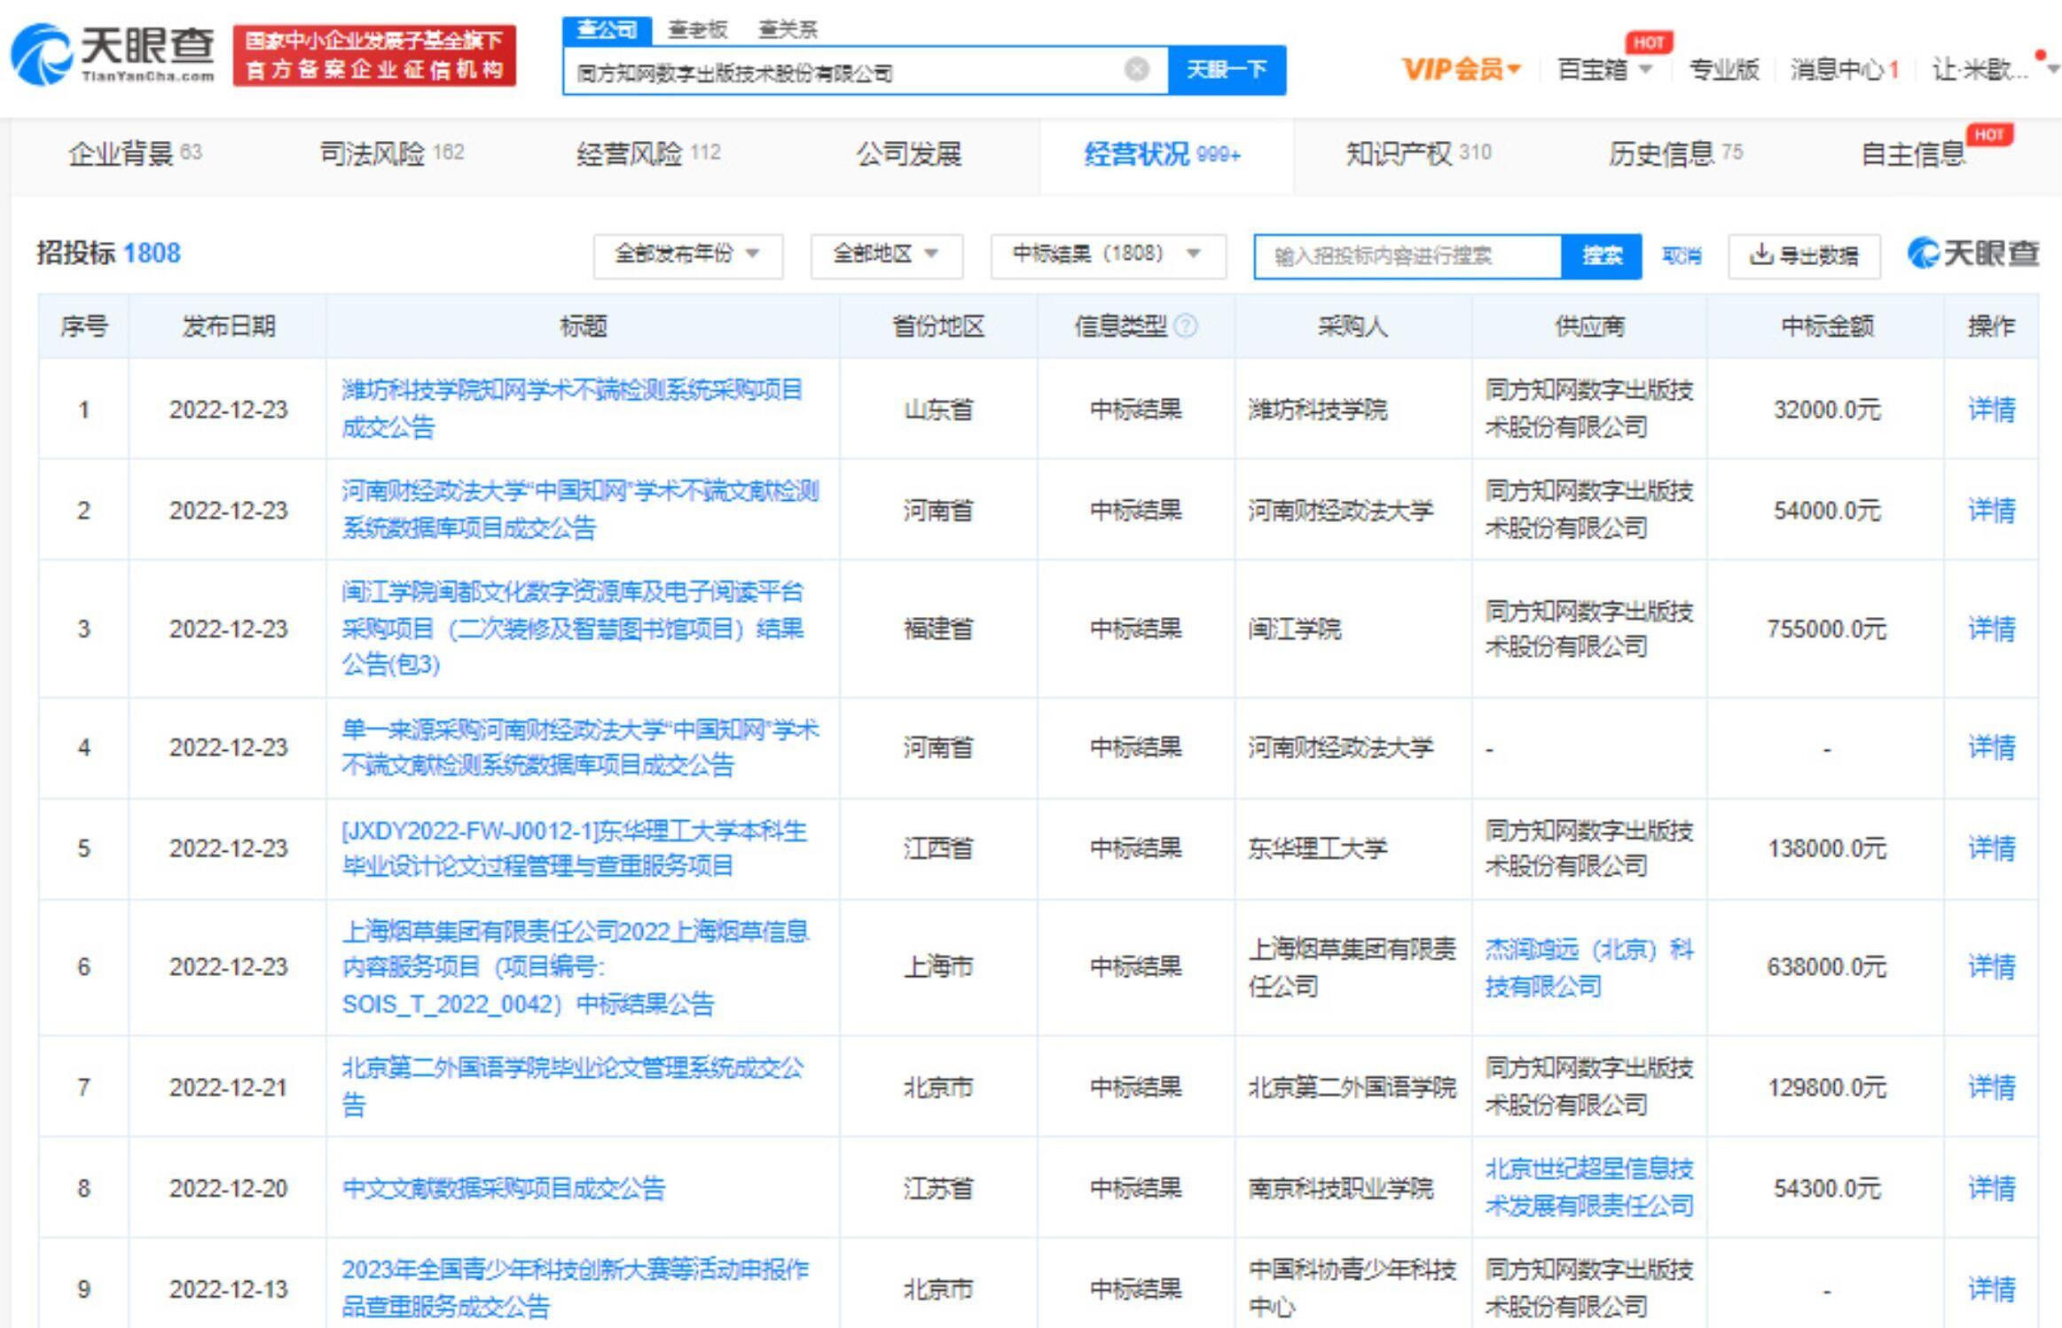Click the 福建省 region cell
The height and width of the screenshot is (1328, 2062).
click(x=938, y=629)
